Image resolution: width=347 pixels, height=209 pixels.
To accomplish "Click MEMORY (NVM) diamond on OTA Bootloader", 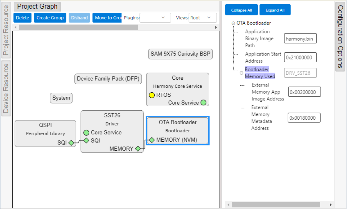I will 152,140.
